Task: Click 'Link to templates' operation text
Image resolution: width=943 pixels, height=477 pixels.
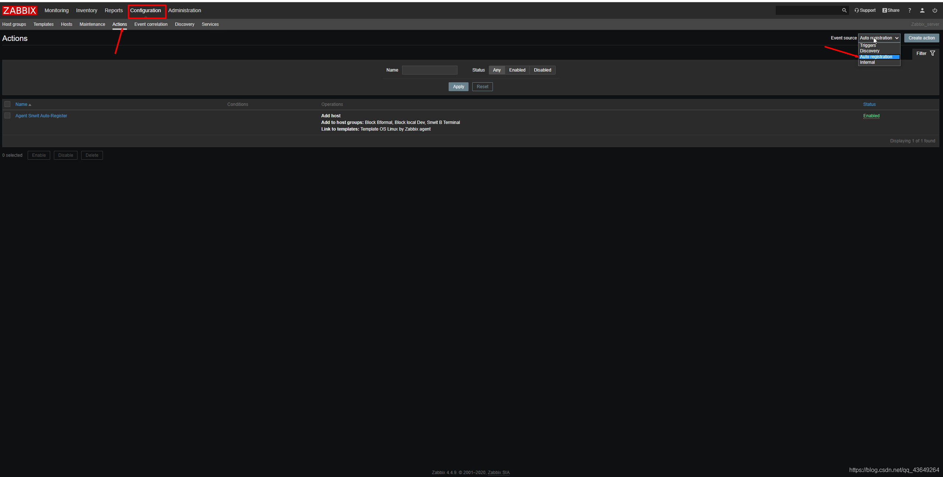Action: tap(340, 129)
